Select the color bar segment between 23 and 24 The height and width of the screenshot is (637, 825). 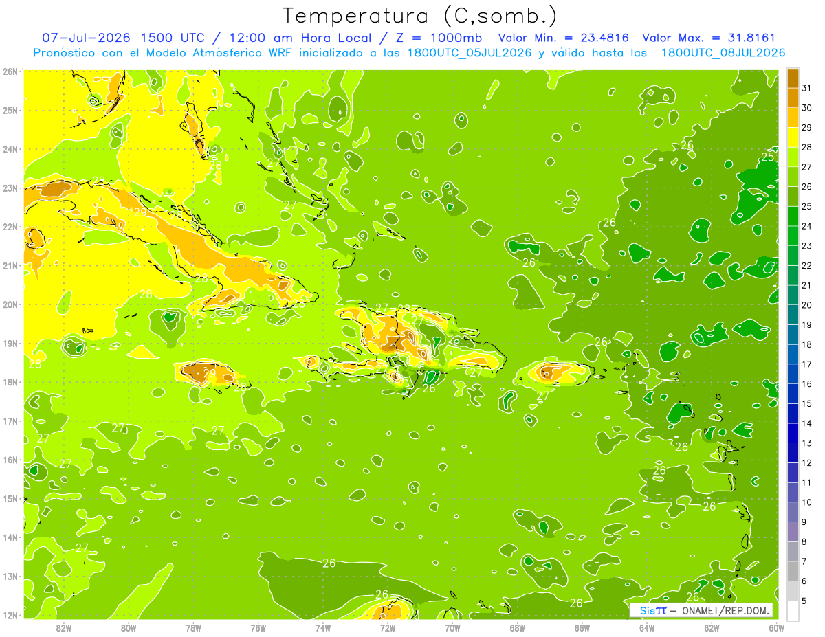coord(793,236)
